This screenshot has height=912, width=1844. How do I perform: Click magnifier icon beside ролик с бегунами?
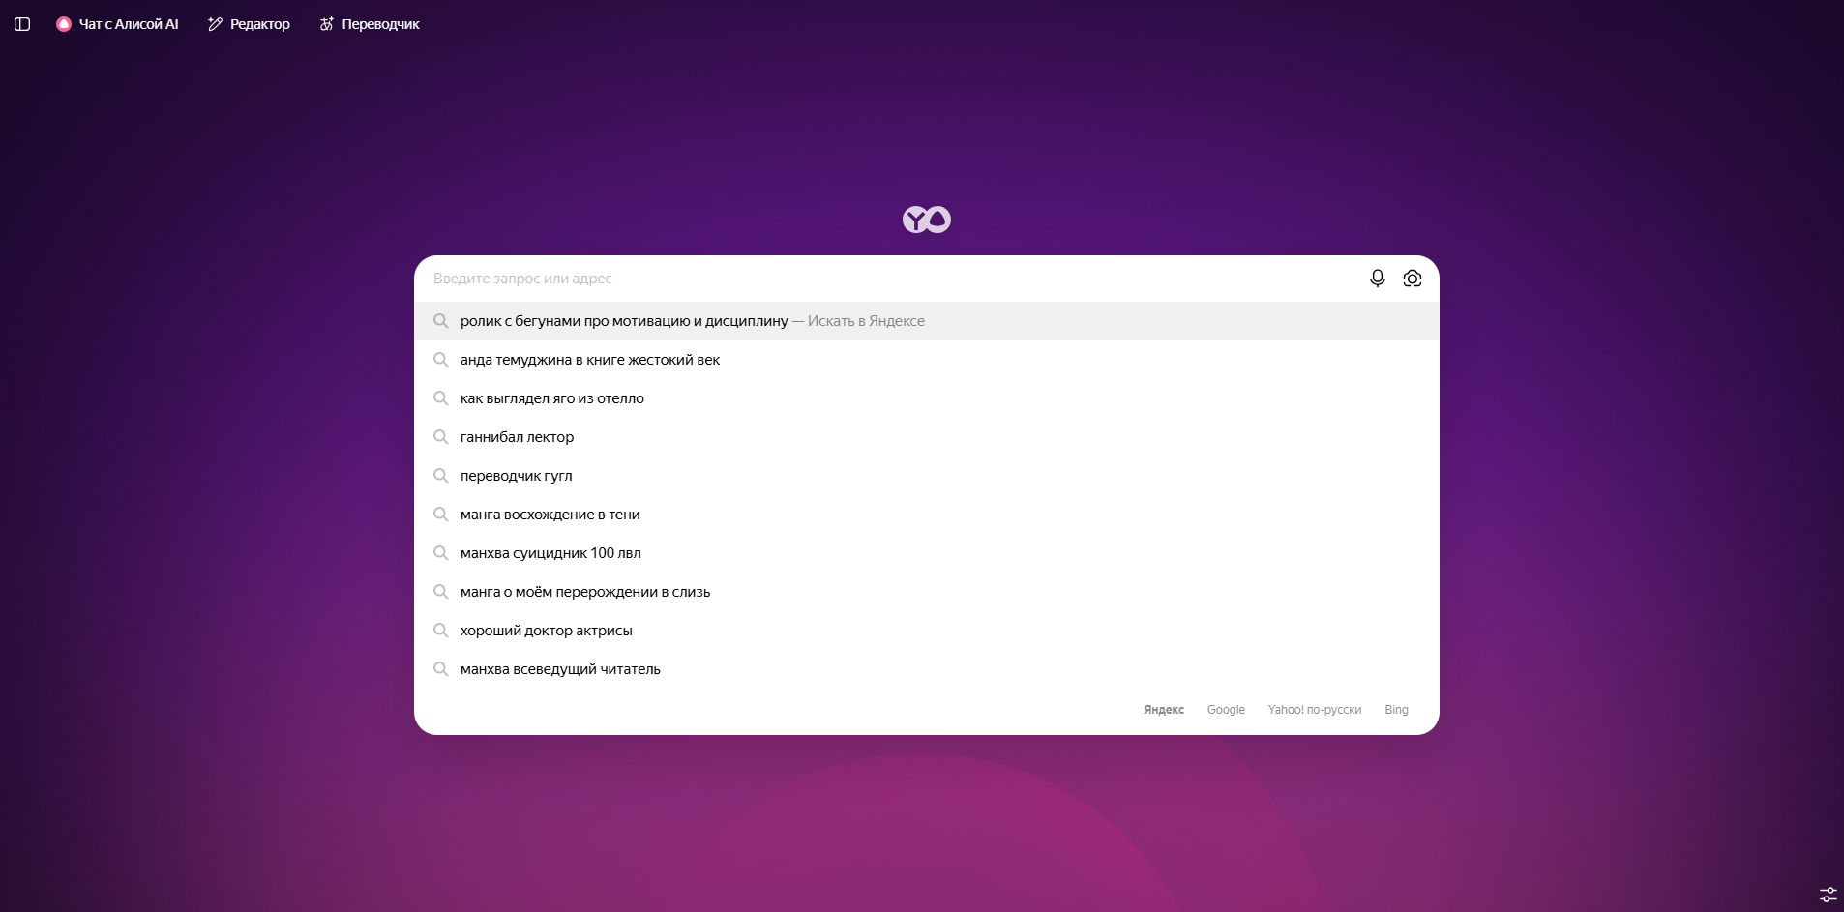pos(440,321)
